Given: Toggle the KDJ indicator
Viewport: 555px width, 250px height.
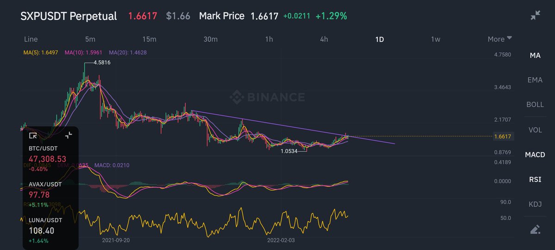Looking at the screenshot, I should click(x=535, y=204).
